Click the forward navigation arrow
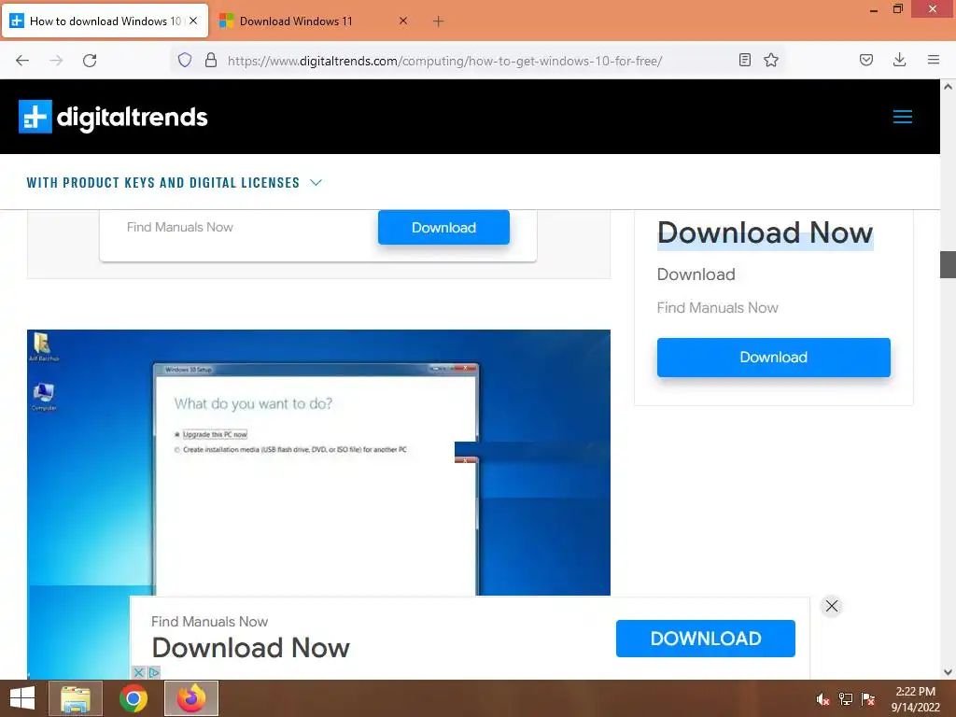956x717 pixels. 56,60
